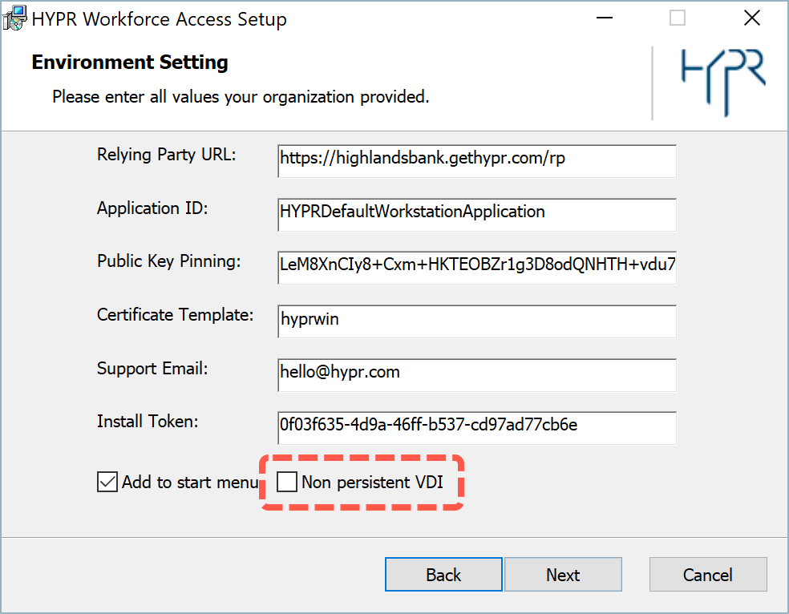Click the Support Email label
Image resolution: width=789 pixels, height=614 pixels.
coord(152,369)
